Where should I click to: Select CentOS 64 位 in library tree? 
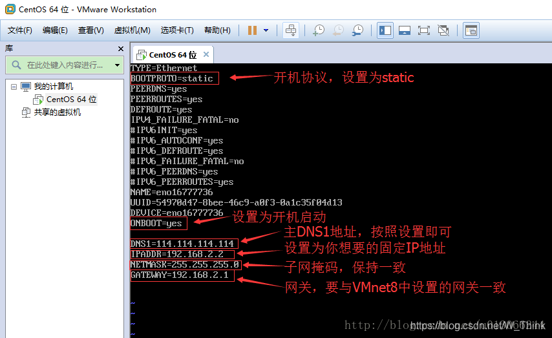point(72,100)
